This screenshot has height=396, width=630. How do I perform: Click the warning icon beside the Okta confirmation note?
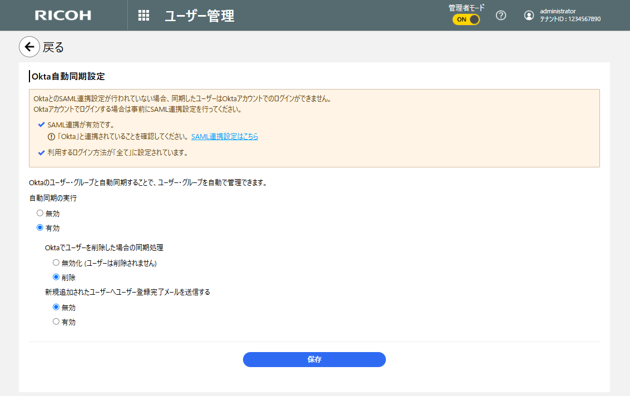point(51,137)
